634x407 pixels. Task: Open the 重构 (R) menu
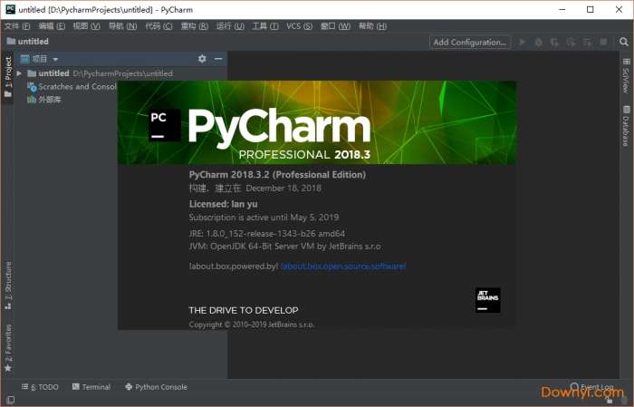click(194, 26)
